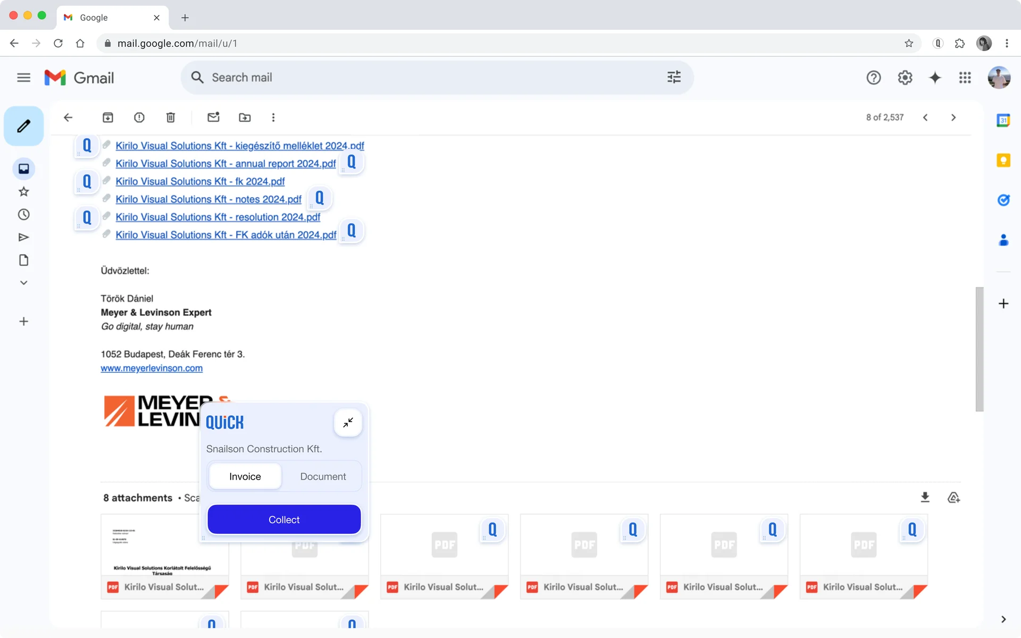Delete the email with the trash icon

click(171, 117)
